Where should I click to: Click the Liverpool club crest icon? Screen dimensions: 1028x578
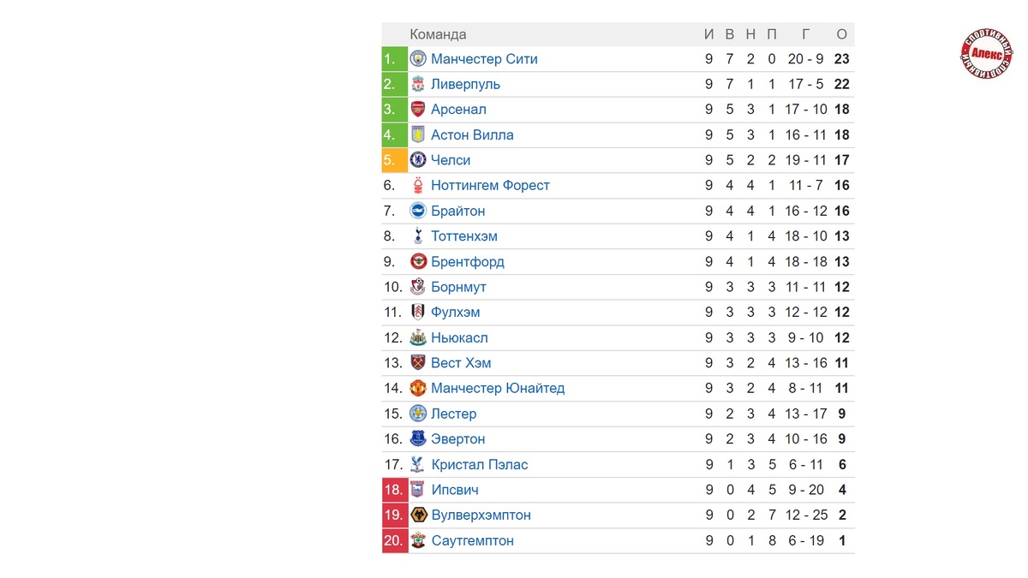click(418, 84)
